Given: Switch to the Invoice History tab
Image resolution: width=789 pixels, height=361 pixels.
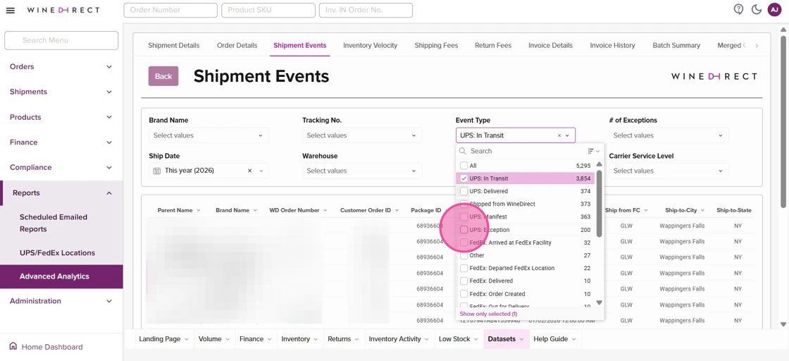Looking at the screenshot, I should pyautogui.click(x=612, y=45).
